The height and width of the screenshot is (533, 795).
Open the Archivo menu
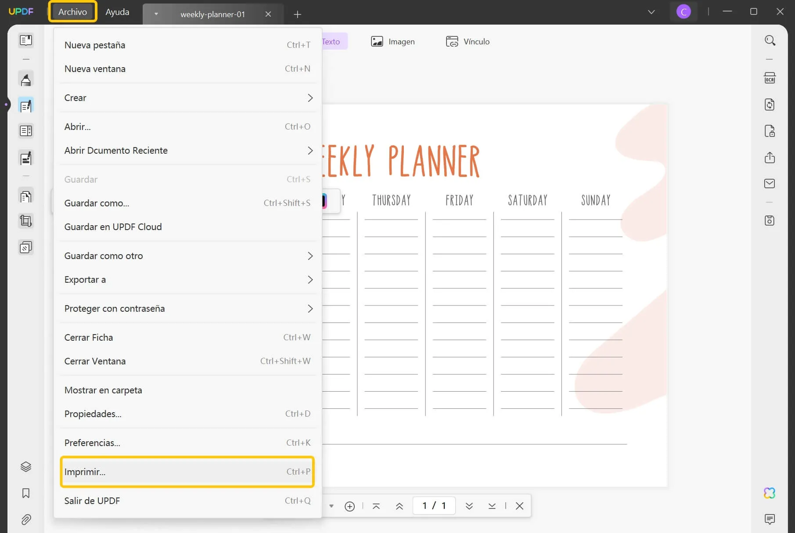tap(72, 12)
